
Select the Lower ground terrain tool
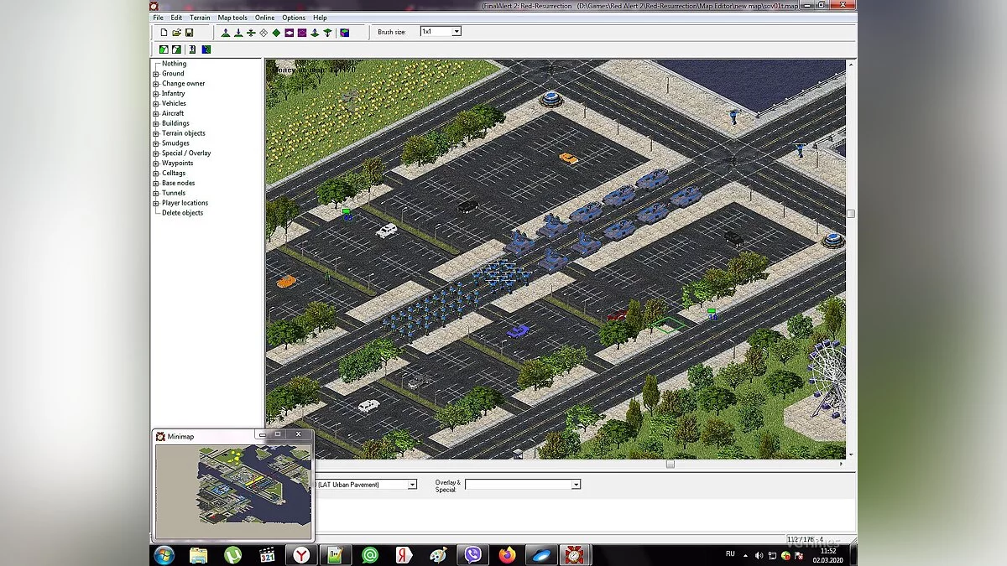coord(238,33)
